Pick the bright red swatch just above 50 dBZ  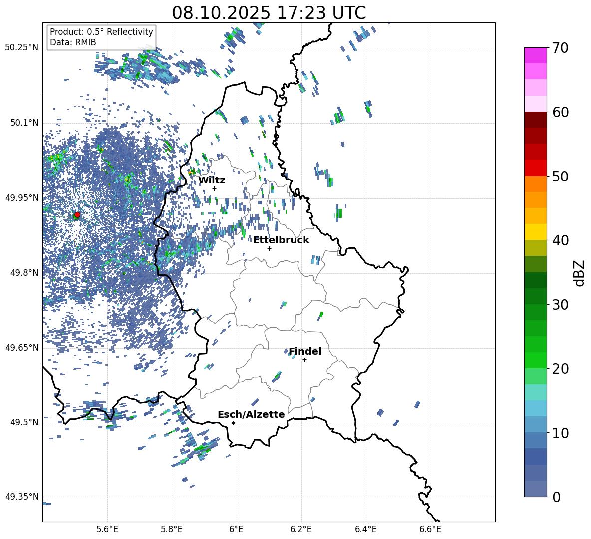tap(536, 168)
